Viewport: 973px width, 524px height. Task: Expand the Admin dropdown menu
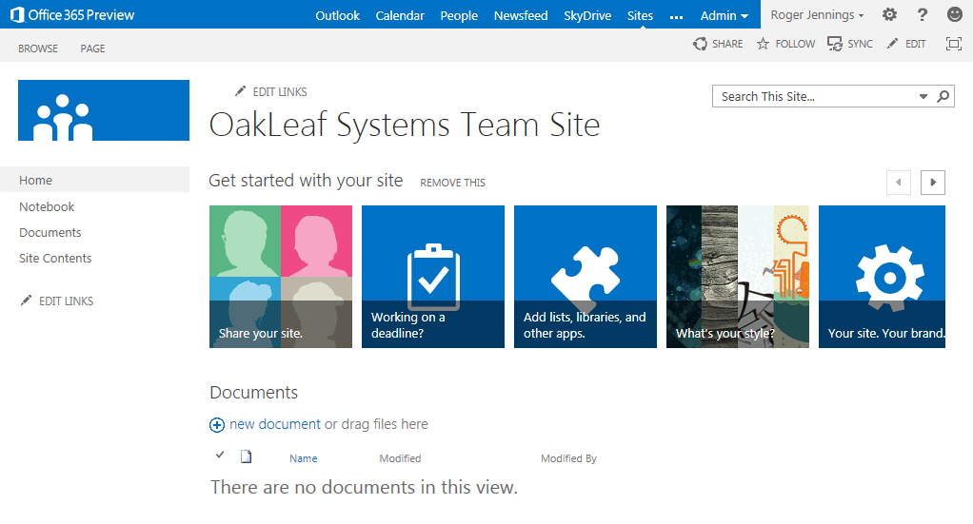(725, 15)
